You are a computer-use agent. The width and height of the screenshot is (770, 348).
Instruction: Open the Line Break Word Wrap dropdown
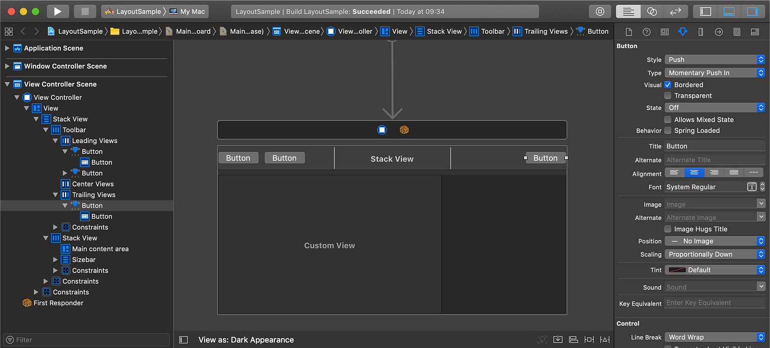pyautogui.click(x=715, y=337)
